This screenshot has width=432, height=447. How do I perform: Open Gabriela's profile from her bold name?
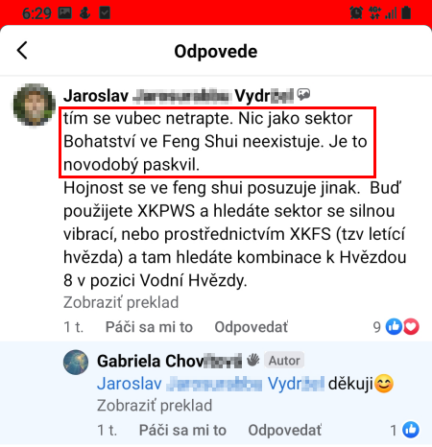(x=170, y=361)
